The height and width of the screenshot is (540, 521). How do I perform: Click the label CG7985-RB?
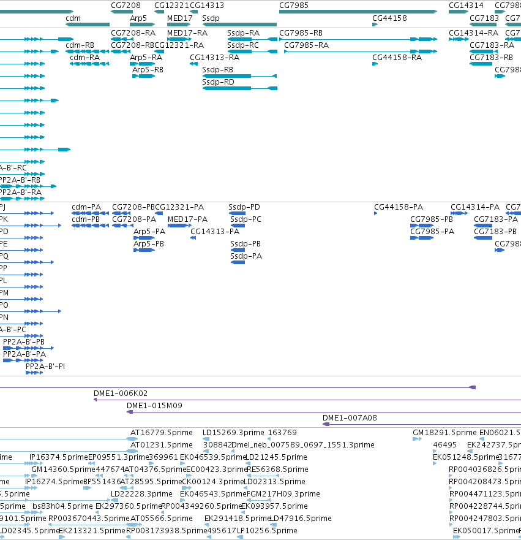tap(301, 33)
